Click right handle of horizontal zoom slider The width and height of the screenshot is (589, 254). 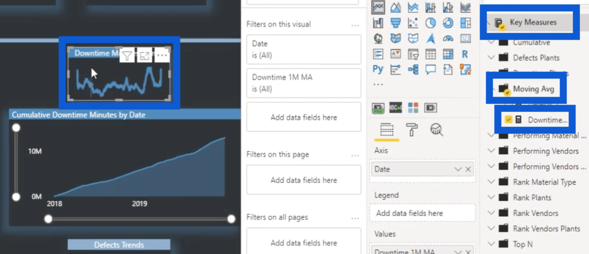point(231,219)
